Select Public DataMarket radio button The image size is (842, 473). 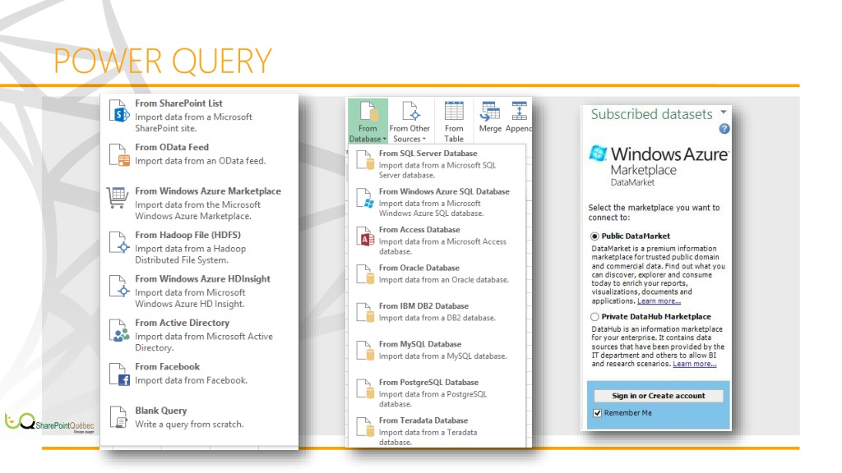[x=594, y=236]
